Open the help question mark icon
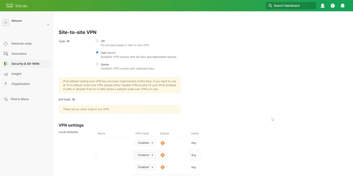The image size is (353, 176). click(333, 6)
